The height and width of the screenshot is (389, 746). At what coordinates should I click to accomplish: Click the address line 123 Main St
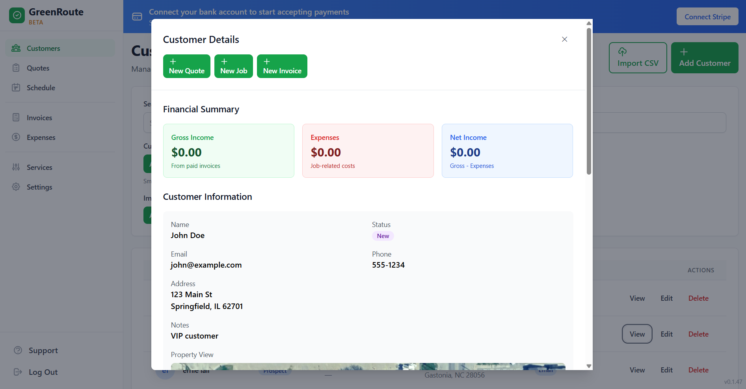[192, 294]
